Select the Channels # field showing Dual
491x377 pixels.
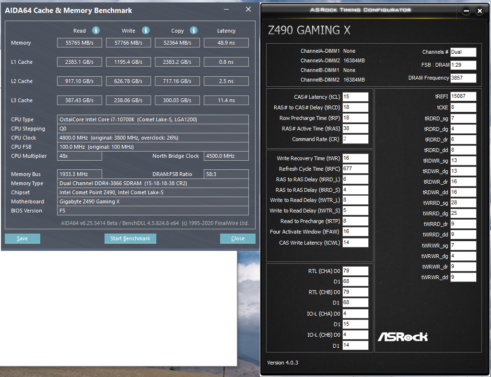click(463, 52)
